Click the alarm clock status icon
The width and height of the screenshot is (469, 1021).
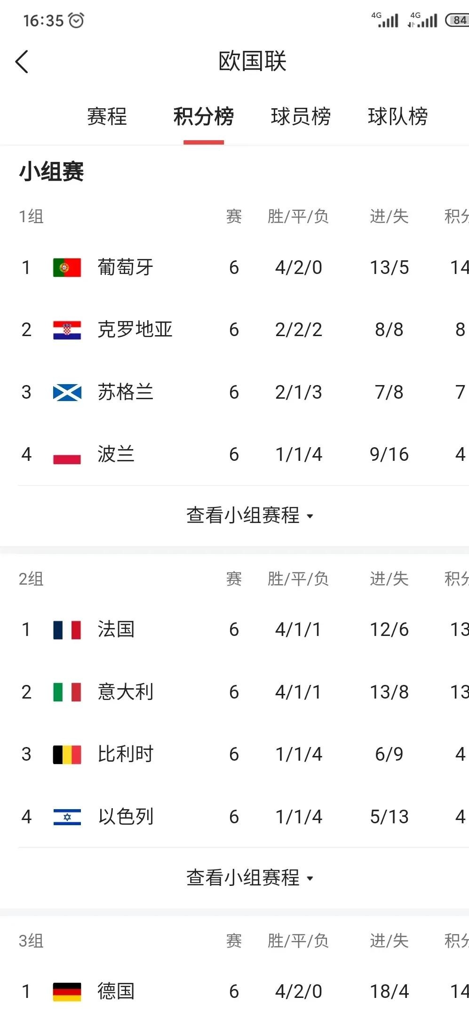point(75,20)
